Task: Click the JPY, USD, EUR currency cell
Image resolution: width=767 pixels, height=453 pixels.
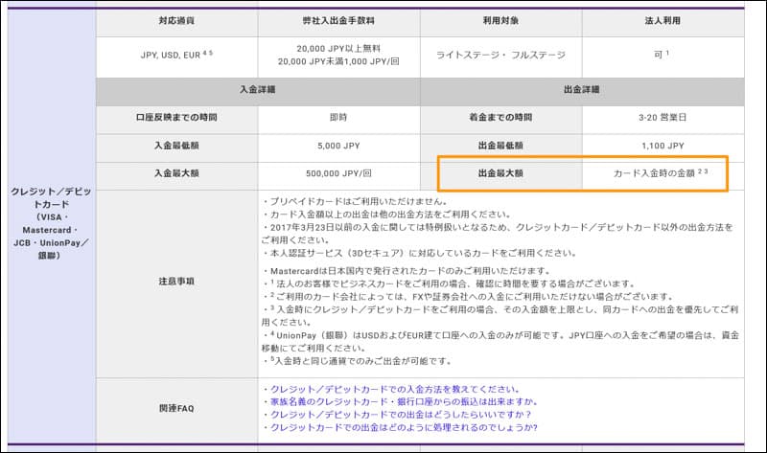Action: tap(177, 55)
